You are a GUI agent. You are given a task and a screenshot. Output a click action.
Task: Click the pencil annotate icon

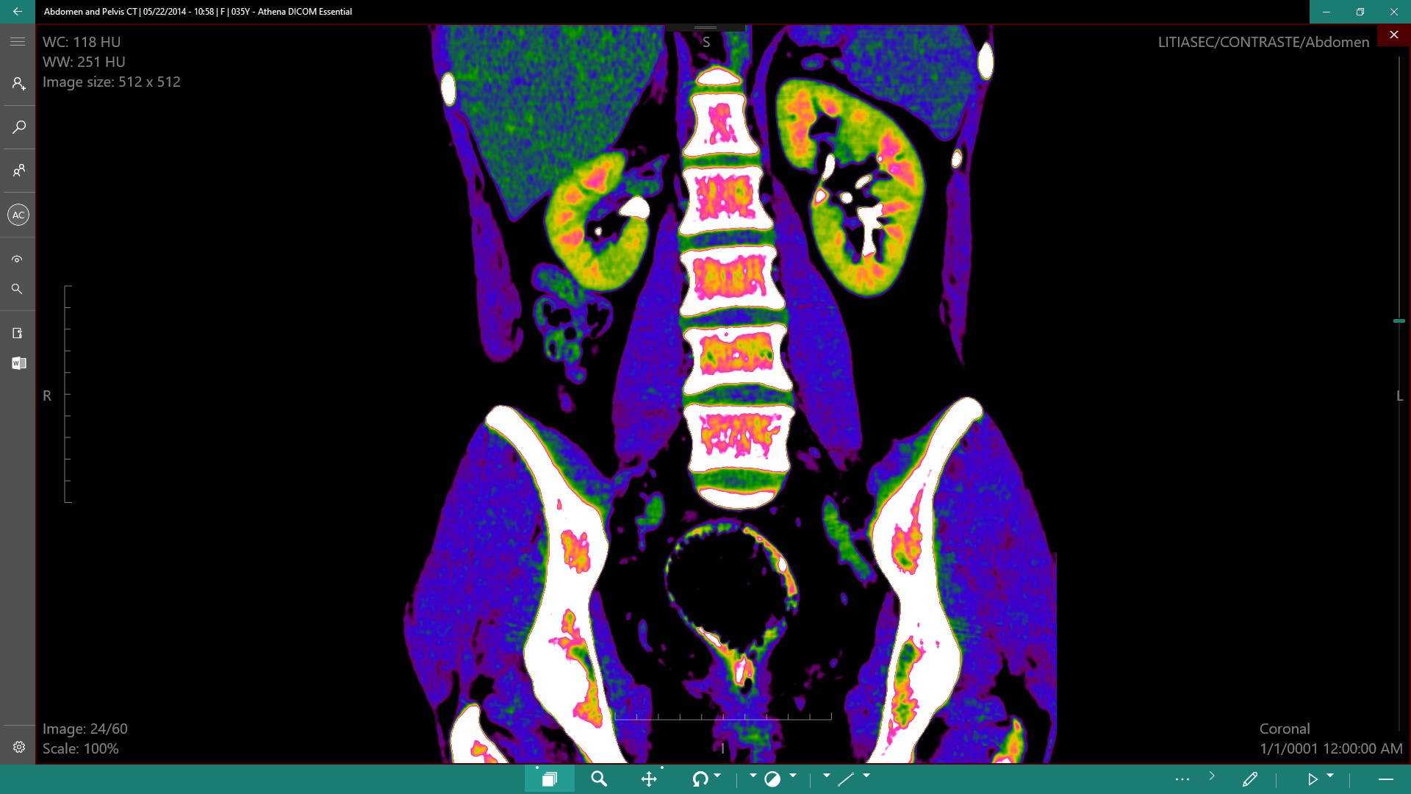(x=1249, y=779)
